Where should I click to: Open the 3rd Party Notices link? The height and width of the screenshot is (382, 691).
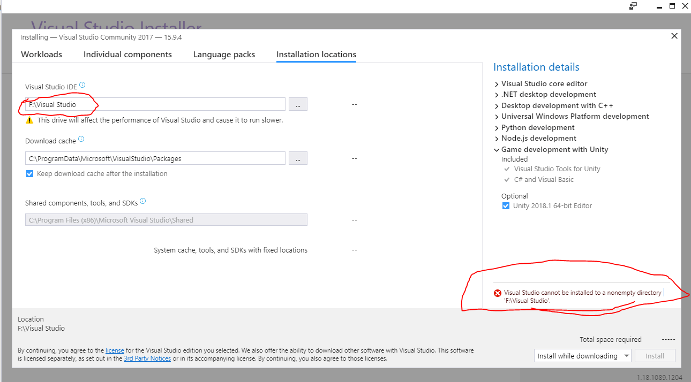147,358
